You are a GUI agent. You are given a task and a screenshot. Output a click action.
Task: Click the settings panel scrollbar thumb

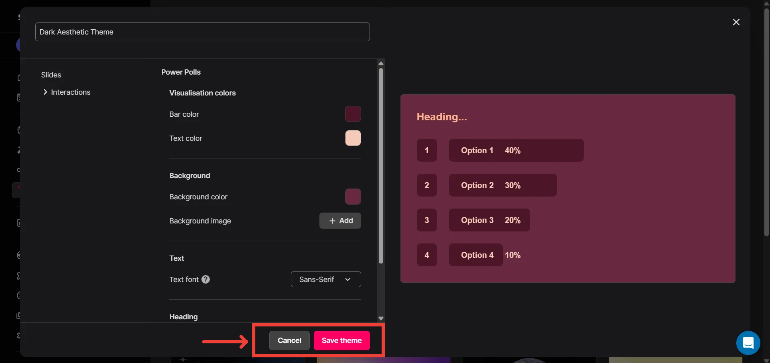(381, 164)
